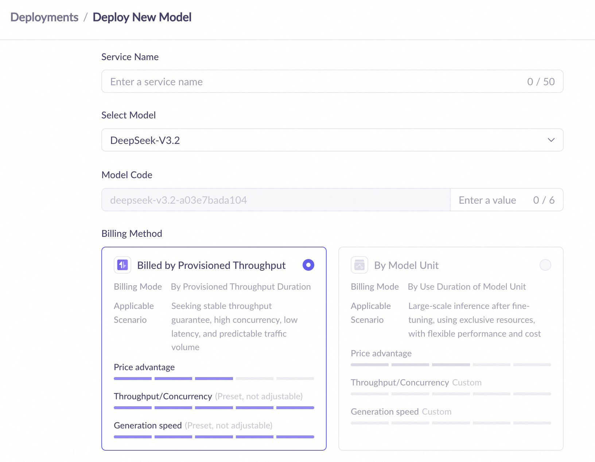Click 'By Provisioned Throughput Duration' billing mode text
The height and width of the screenshot is (462, 595).
coord(241,287)
